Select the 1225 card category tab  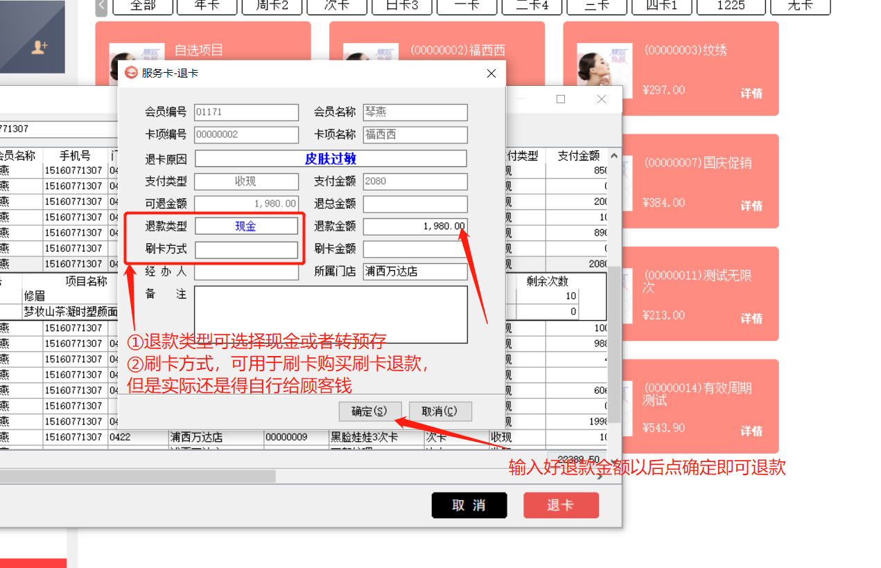pyautogui.click(x=731, y=6)
